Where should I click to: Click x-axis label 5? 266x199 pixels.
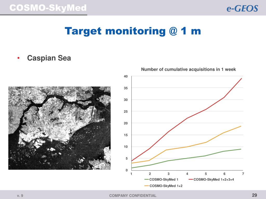206,174
